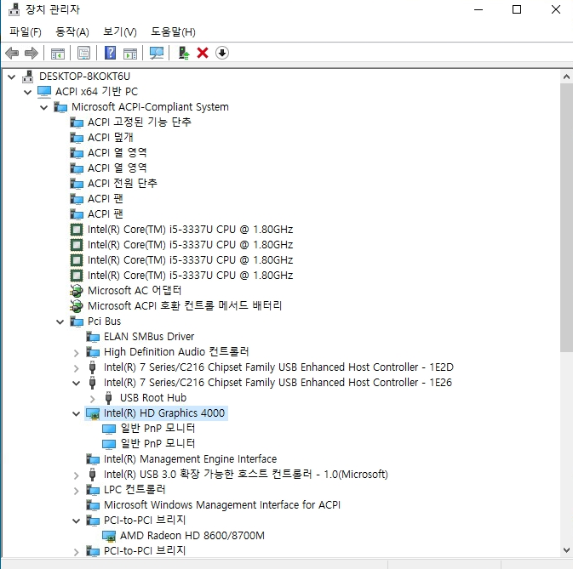
Task: Click the Pci Bus folder icon
Action: point(77,321)
